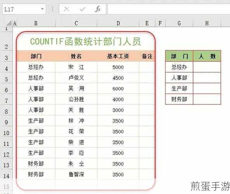Click the cell with name 花 荣

[76, 132]
